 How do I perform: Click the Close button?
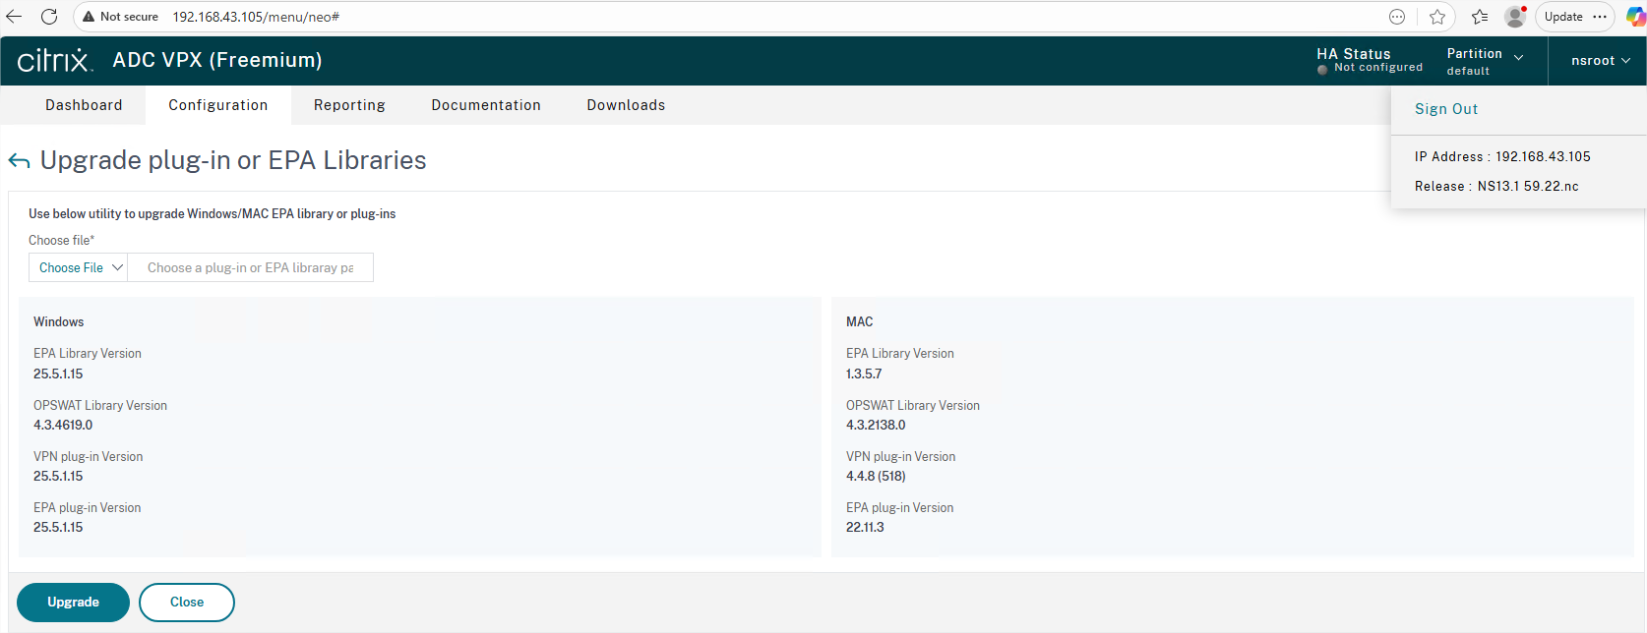(x=187, y=603)
